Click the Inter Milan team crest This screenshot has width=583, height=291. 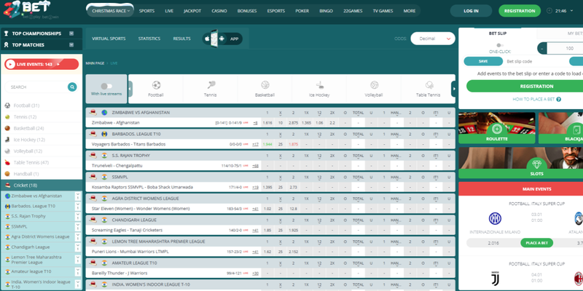(495, 219)
